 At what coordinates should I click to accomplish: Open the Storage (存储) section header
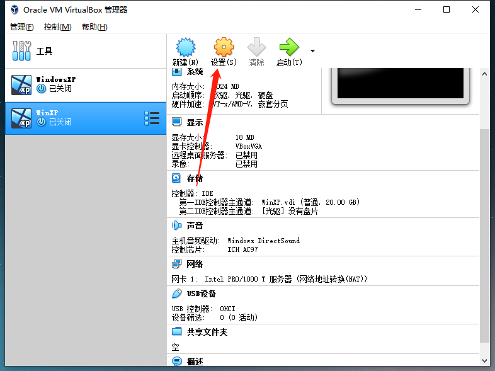(195, 178)
